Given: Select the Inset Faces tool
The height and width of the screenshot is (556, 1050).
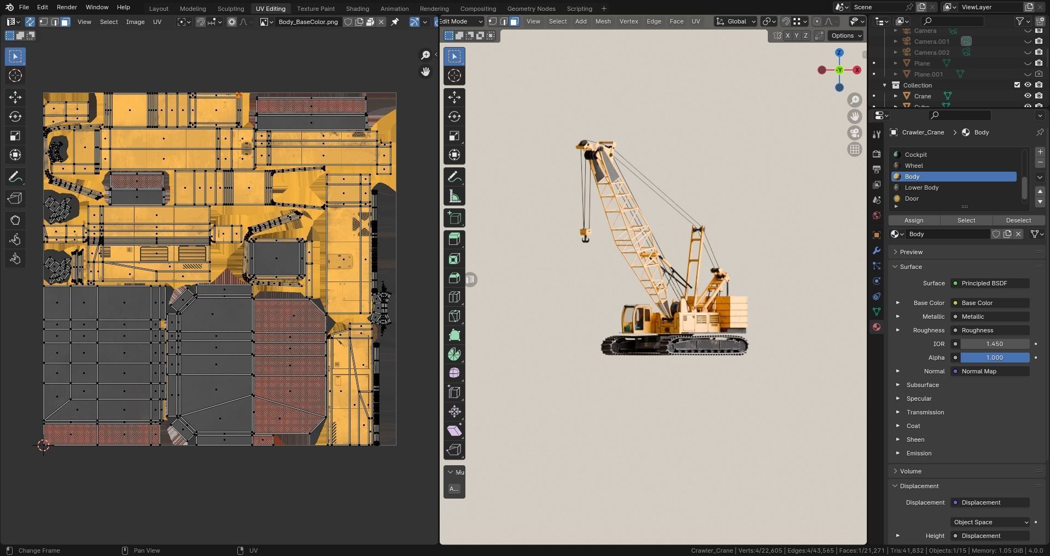Looking at the screenshot, I should pos(454,259).
